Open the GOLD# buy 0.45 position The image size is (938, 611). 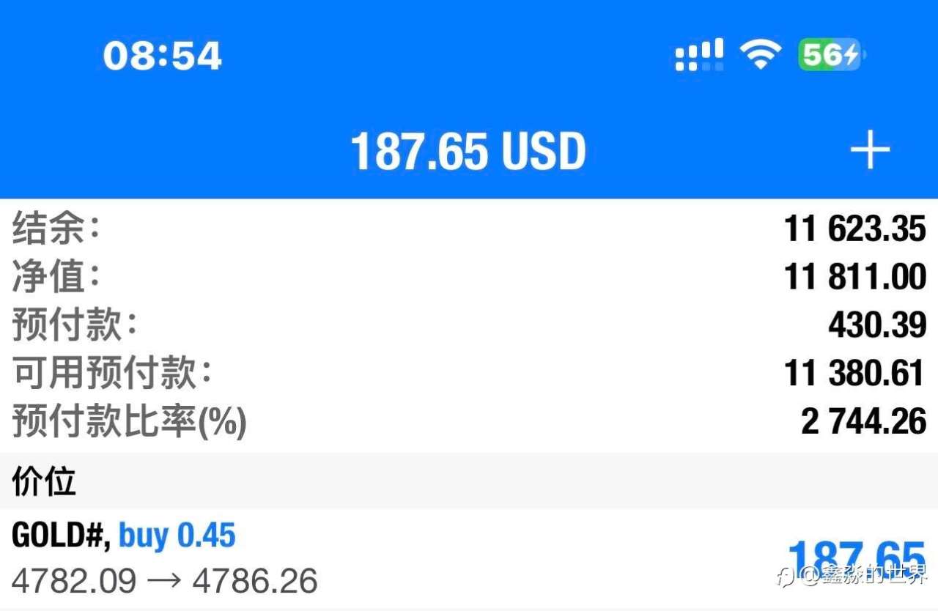click(x=124, y=536)
